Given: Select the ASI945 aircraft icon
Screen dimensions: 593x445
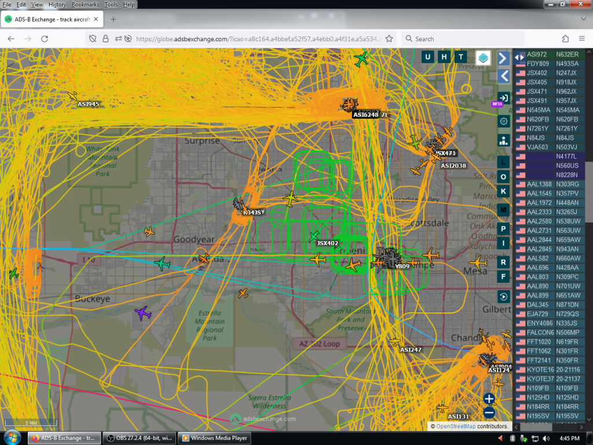Looking at the screenshot, I should click(72, 96).
